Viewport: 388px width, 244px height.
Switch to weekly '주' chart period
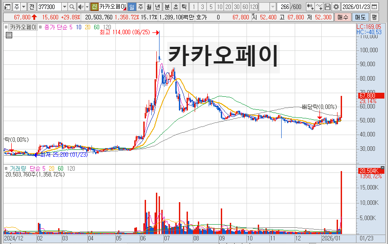click(x=141, y=7)
